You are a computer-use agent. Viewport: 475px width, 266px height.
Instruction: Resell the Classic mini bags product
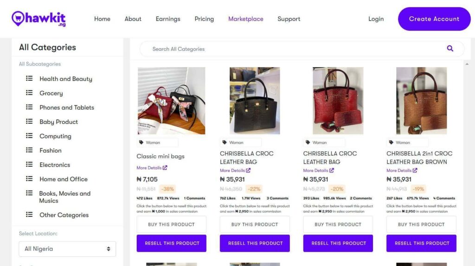(x=172, y=243)
